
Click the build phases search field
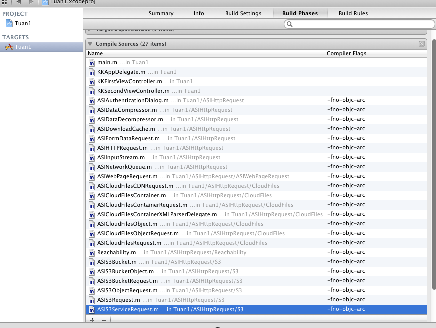coord(359,24)
